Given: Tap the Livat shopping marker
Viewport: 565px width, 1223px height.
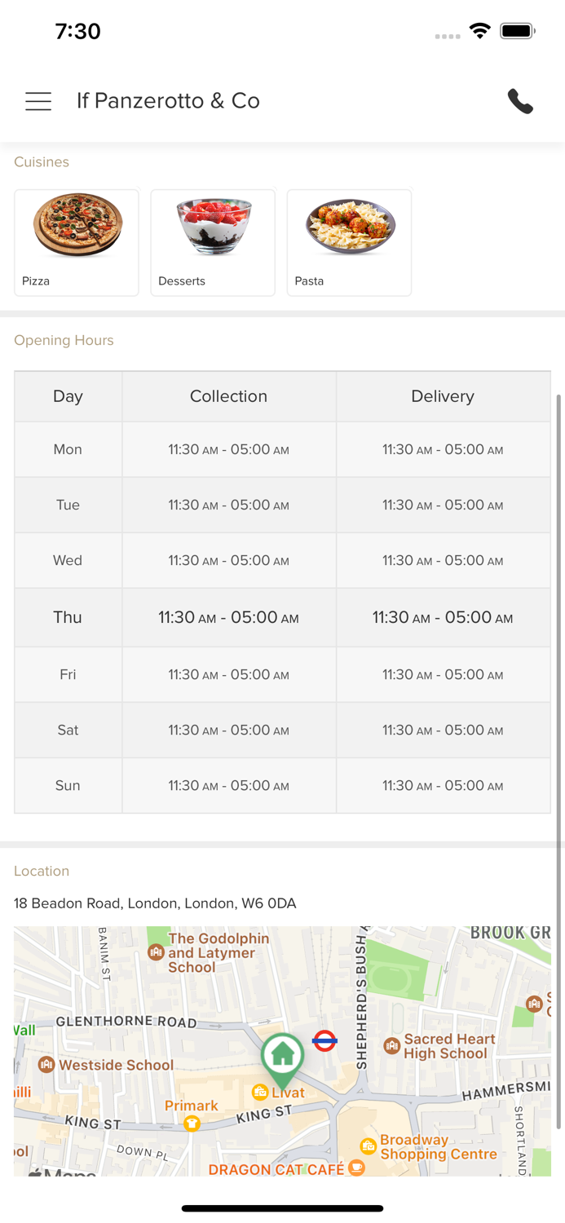Looking at the screenshot, I should click(x=260, y=1092).
